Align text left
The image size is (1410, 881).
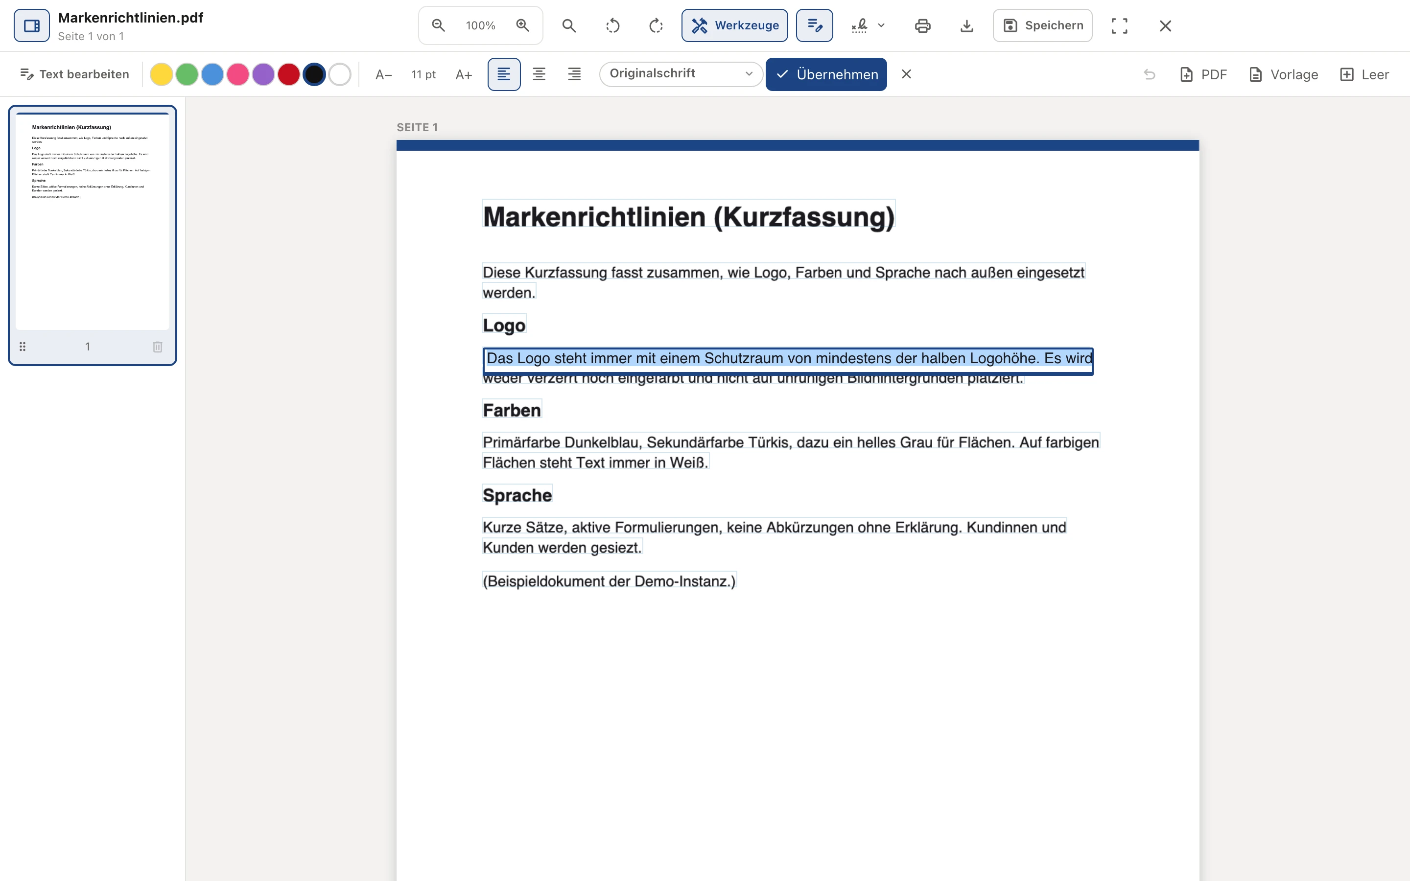pyautogui.click(x=504, y=74)
